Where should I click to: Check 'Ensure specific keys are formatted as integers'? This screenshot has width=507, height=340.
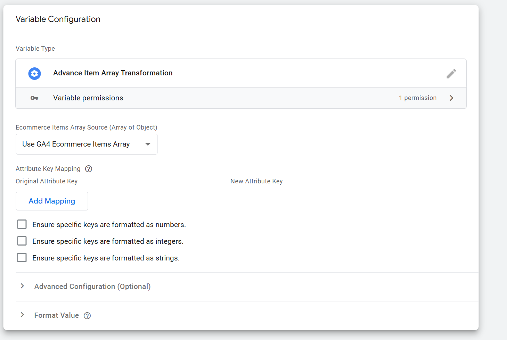coord(22,241)
